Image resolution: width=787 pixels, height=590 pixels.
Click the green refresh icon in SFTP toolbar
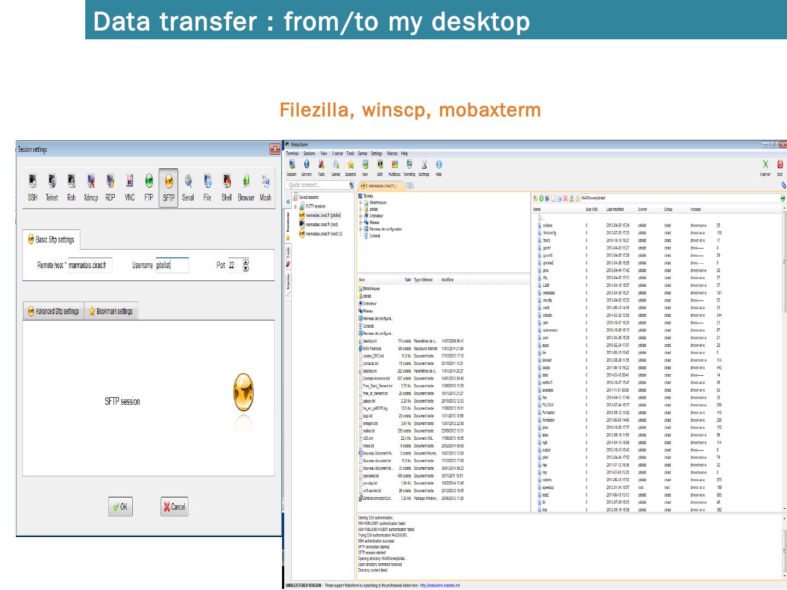pyautogui.click(x=542, y=198)
